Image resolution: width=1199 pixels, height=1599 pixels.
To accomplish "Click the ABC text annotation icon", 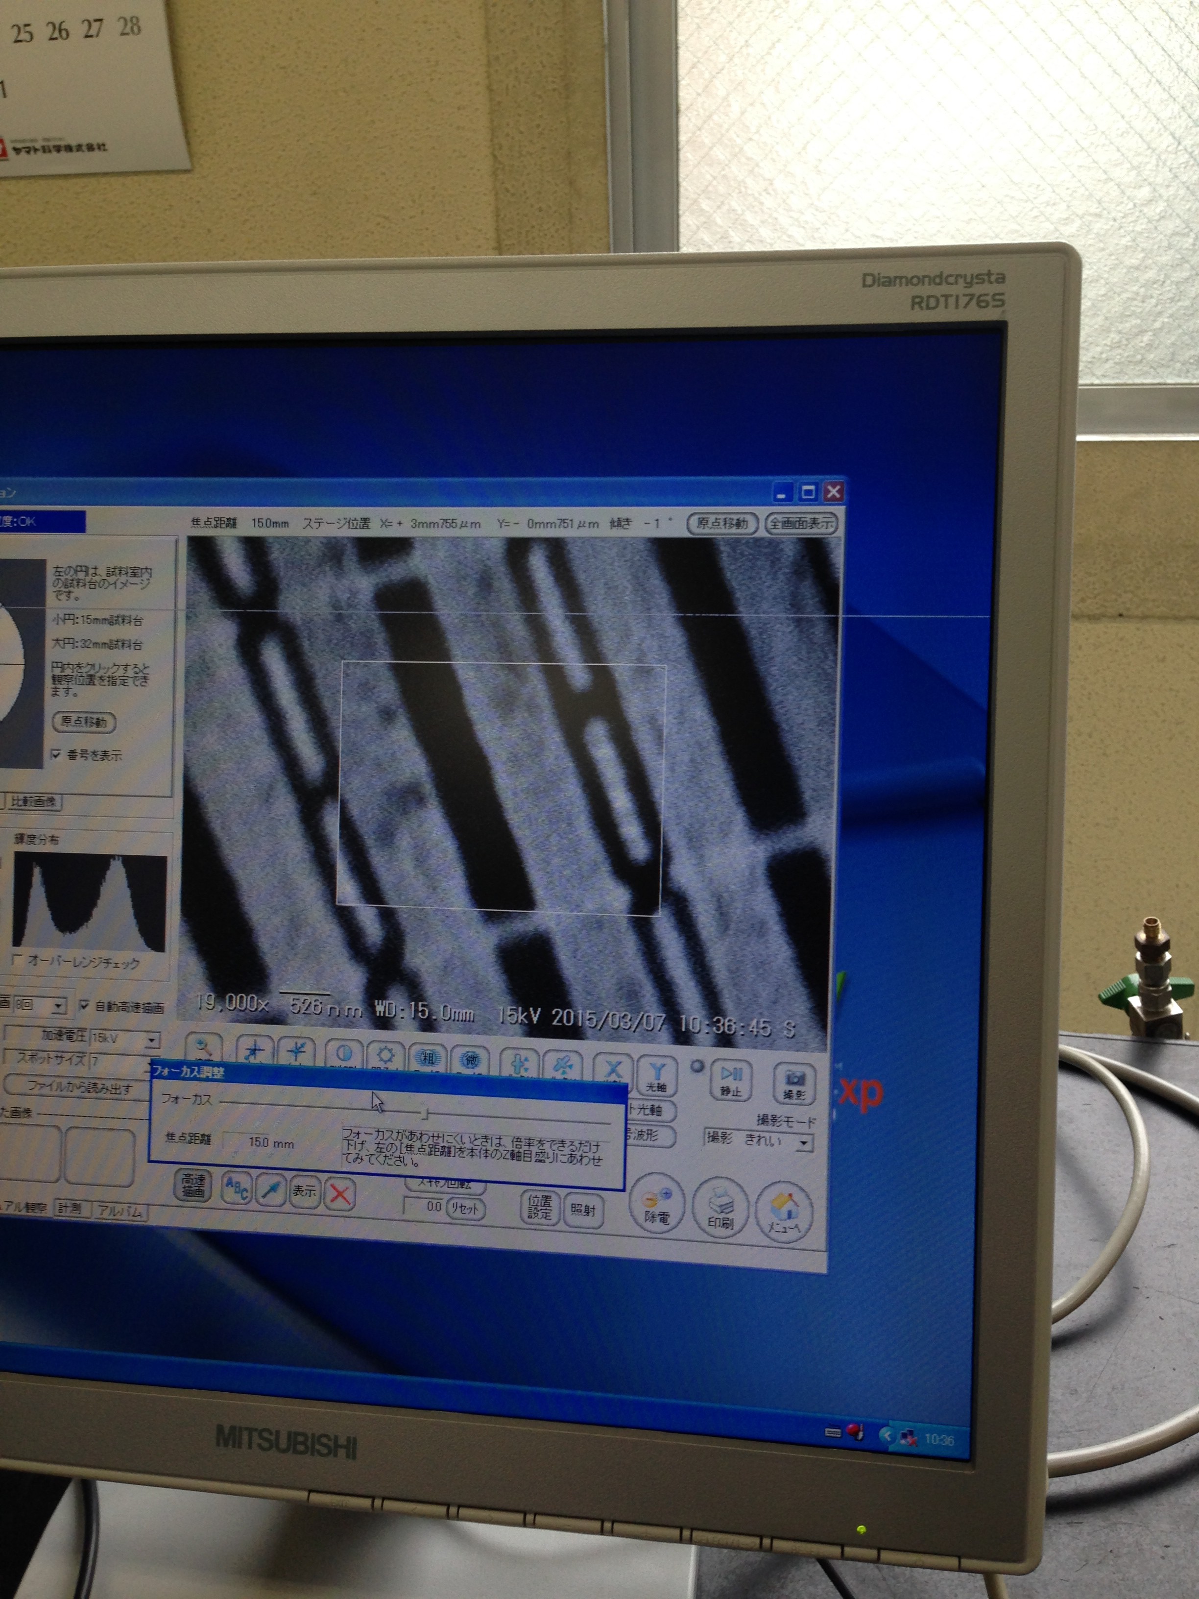I will pyautogui.click(x=237, y=1189).
